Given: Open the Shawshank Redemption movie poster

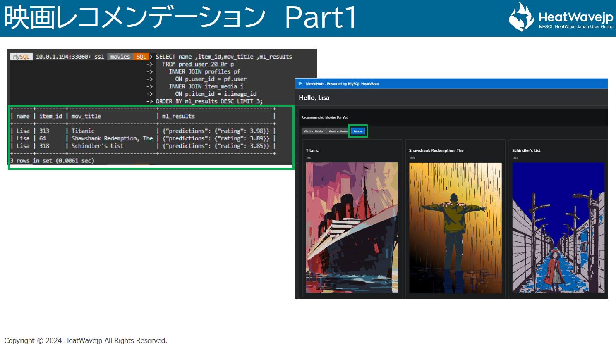Looking at the screenshot, I should [455, 228].
